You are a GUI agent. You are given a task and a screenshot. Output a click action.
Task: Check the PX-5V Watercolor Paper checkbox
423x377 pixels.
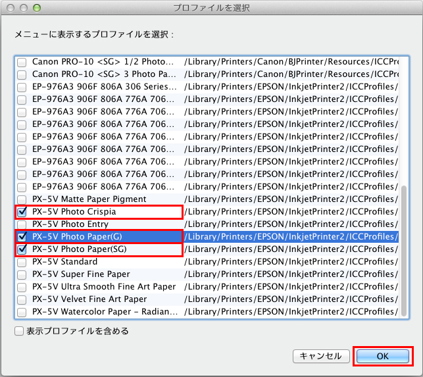click(x=22, y=313)
